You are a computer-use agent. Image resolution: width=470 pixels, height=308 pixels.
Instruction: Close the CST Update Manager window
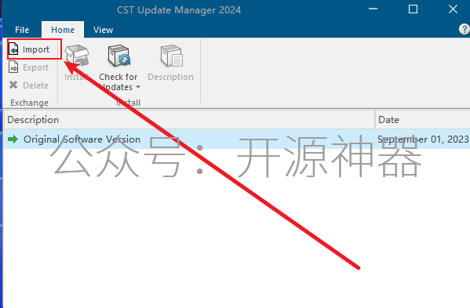[454, 9]
